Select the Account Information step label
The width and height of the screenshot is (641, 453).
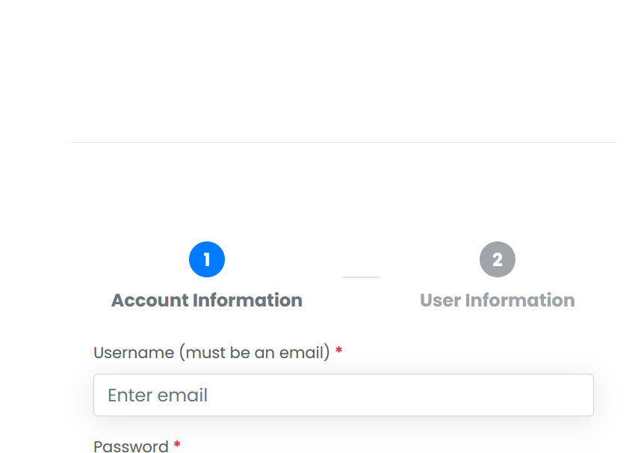pyautogui.click(x=207, y=301)
